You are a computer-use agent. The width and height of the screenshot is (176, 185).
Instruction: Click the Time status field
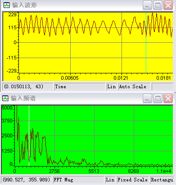coord(80,86)
